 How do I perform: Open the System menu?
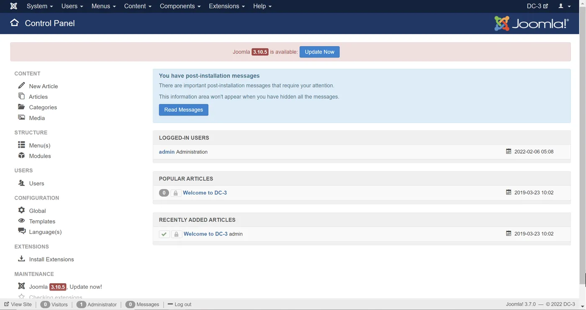click(40, 6)
